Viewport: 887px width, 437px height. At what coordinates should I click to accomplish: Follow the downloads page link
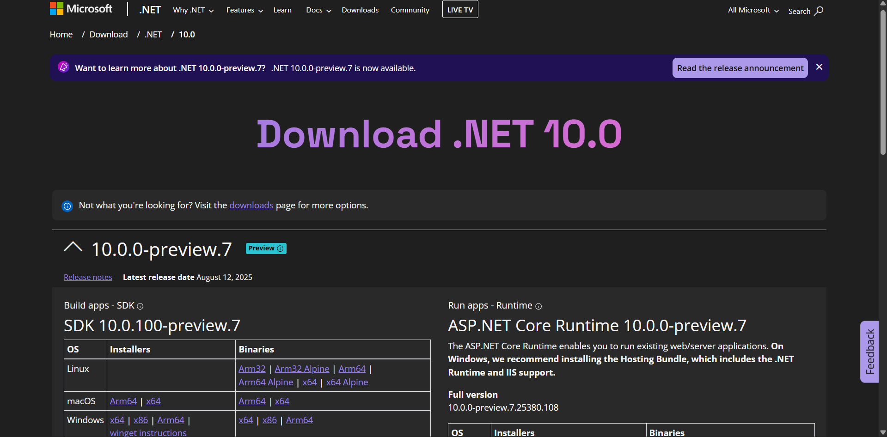point(251,205)
